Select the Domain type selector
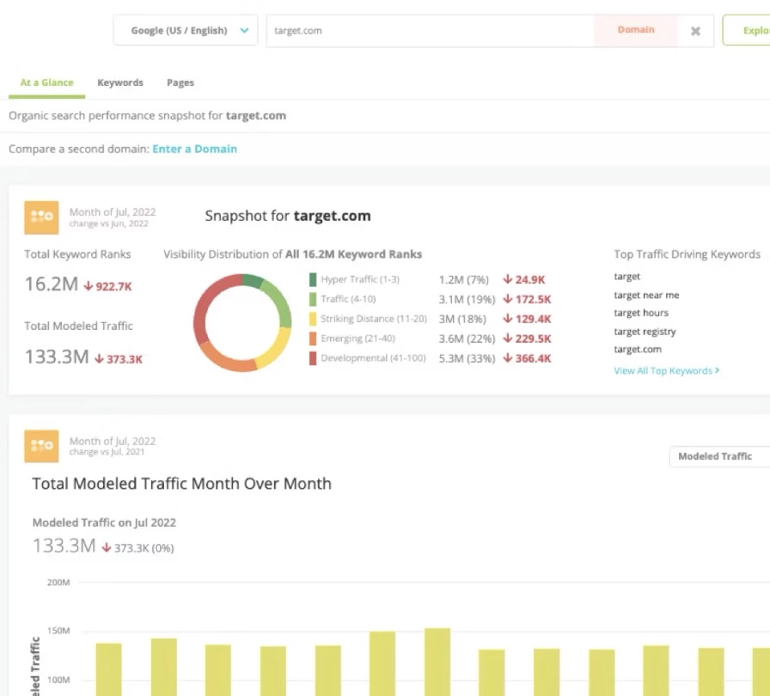This screenshot has height=696, width=770. tap(635, 30)
